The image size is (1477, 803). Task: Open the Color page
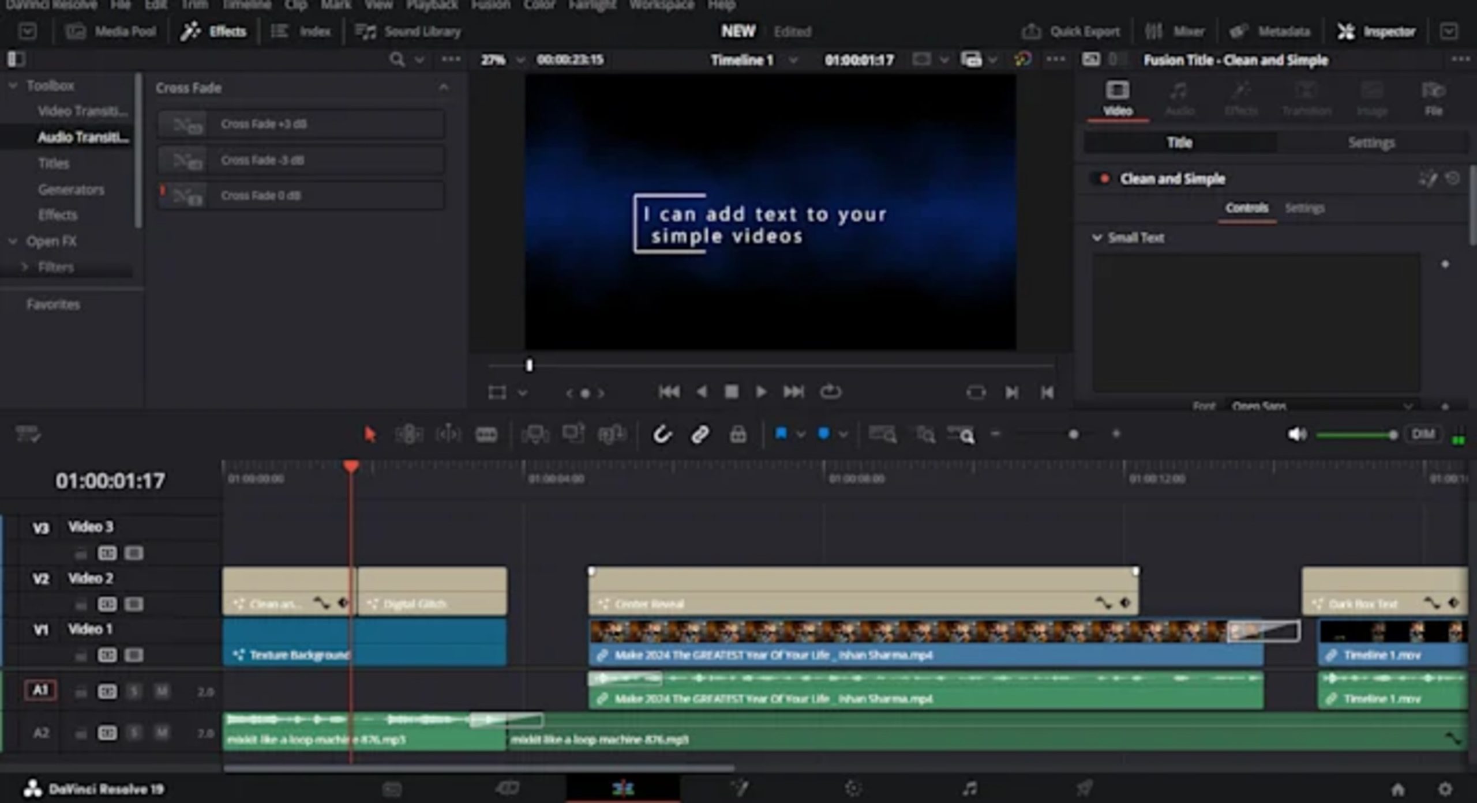854,787
